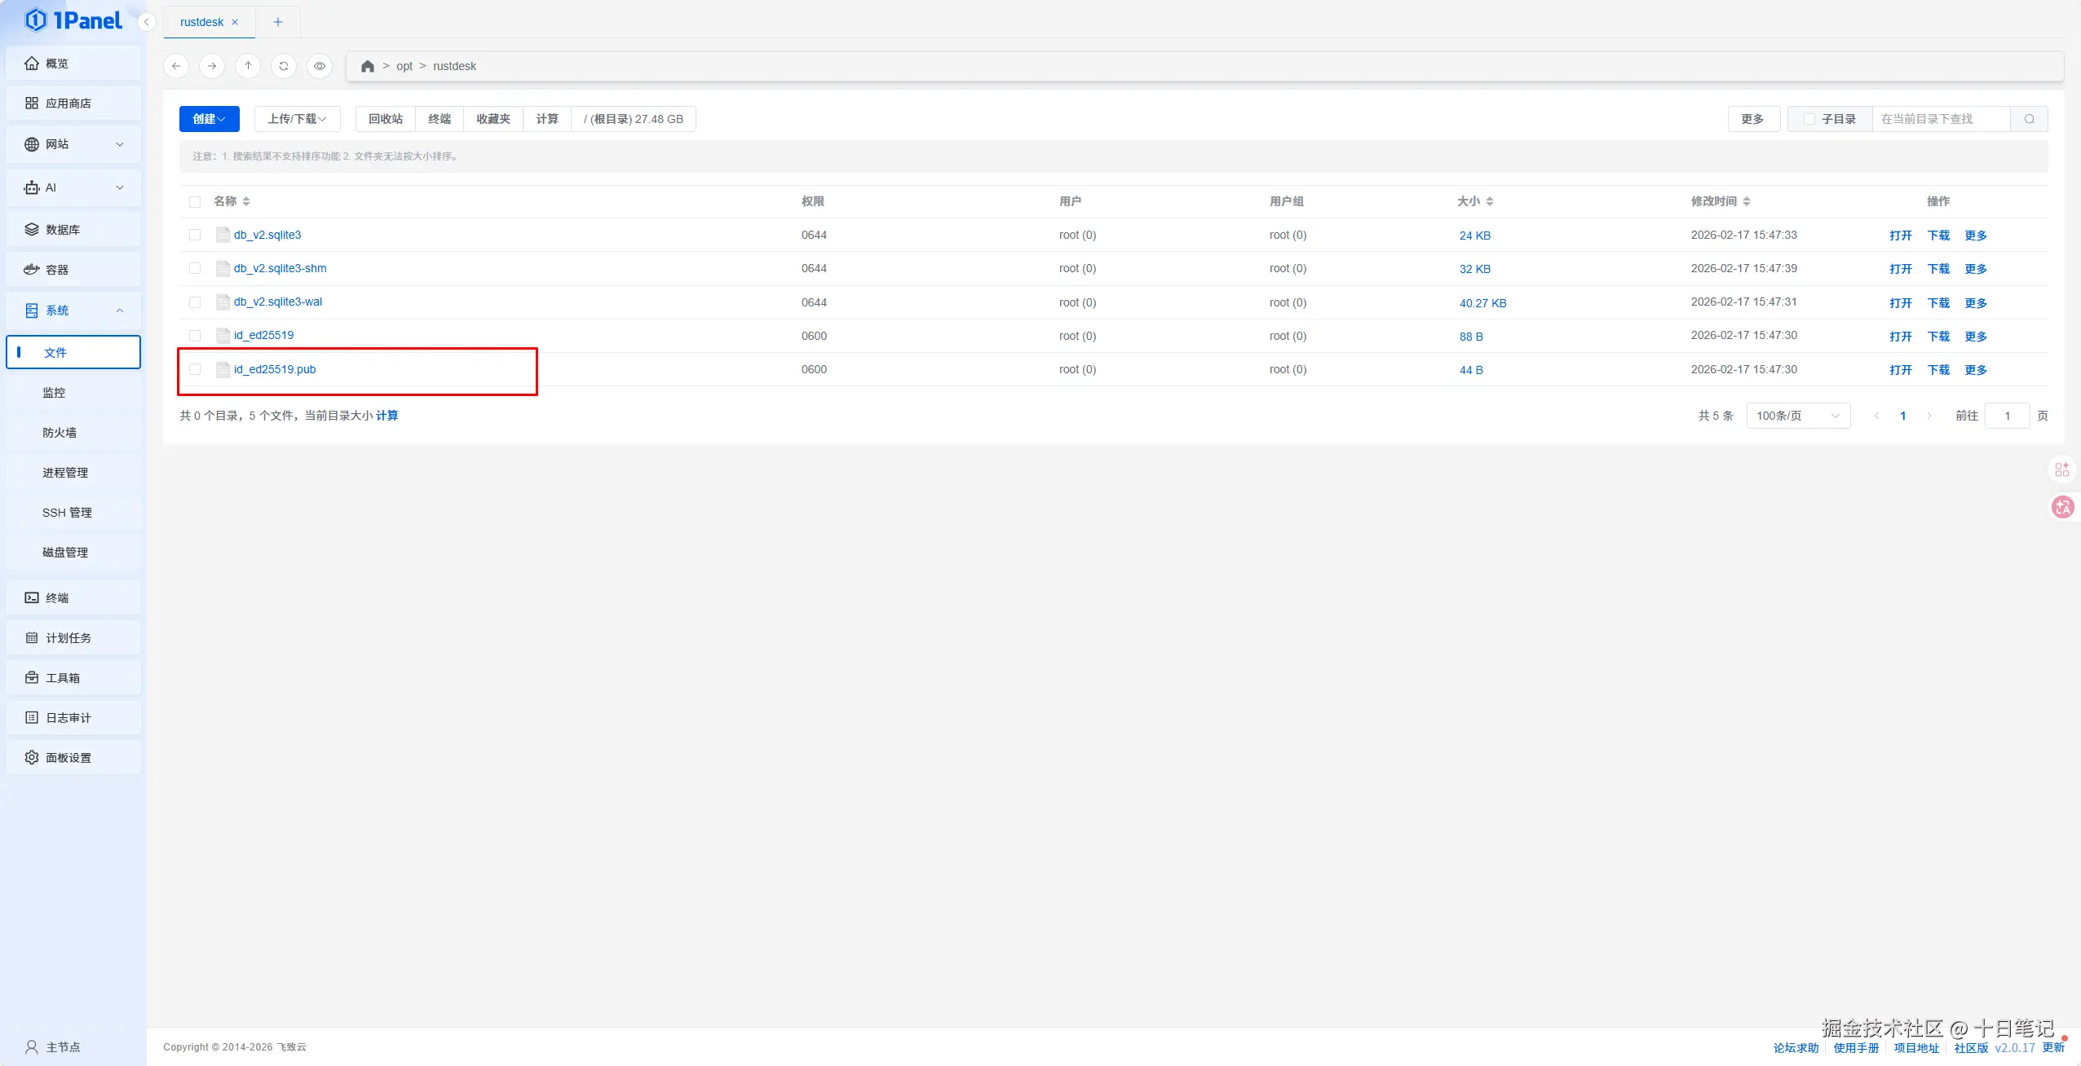Collapse the sidebar with the chevron

(147, 22)
